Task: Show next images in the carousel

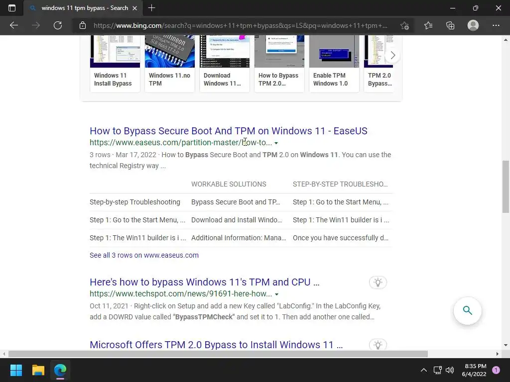Action: (392, 55)
